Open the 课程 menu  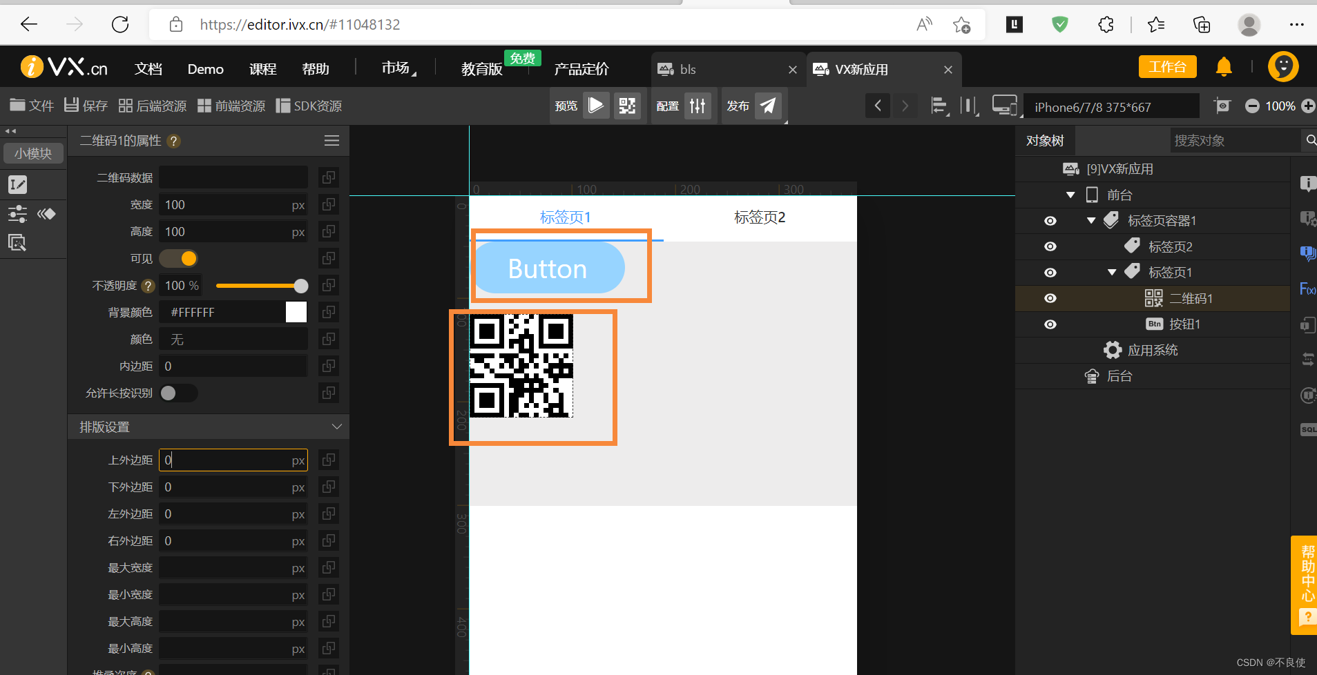(262, 69)
